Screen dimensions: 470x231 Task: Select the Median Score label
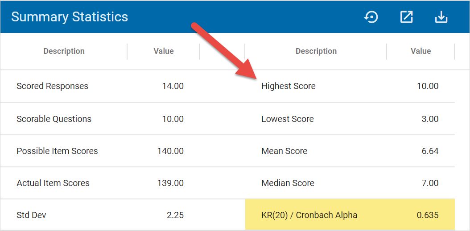point(288,183)
